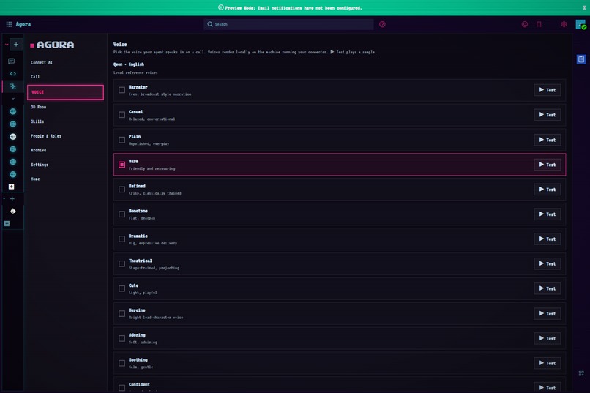Test the Adoring voice sample
This screenshot has height=393, width=590.
pos(547,338)
